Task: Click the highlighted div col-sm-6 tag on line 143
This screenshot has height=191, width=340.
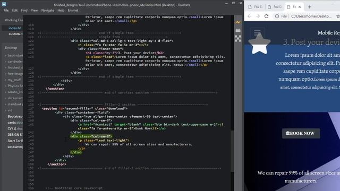Action: coord(91,136)
